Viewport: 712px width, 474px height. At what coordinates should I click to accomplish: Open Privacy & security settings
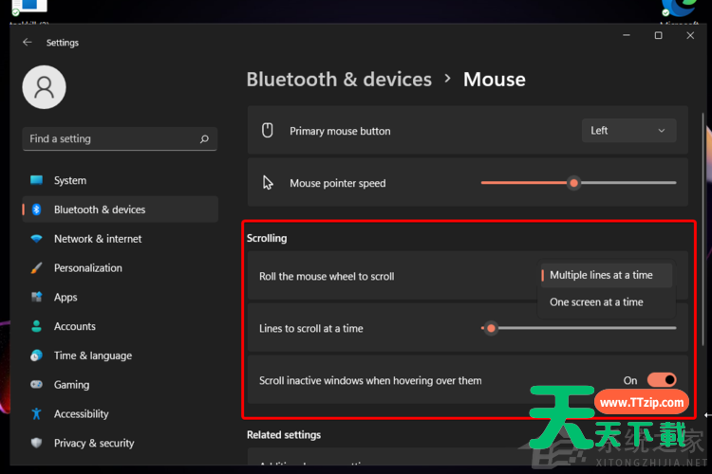[x=94, y=444]
